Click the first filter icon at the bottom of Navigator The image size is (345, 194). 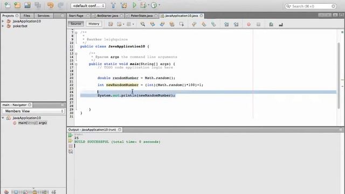[x=6, y=192]
